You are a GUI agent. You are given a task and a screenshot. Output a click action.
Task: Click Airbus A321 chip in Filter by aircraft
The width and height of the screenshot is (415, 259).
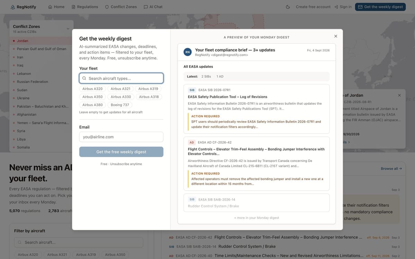pyautogui.click(x=57, y=255)
